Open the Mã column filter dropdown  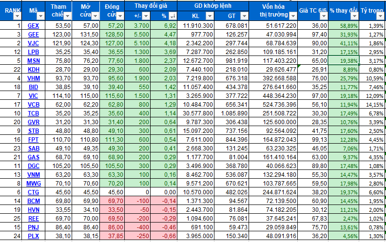[x=40, y=16]
